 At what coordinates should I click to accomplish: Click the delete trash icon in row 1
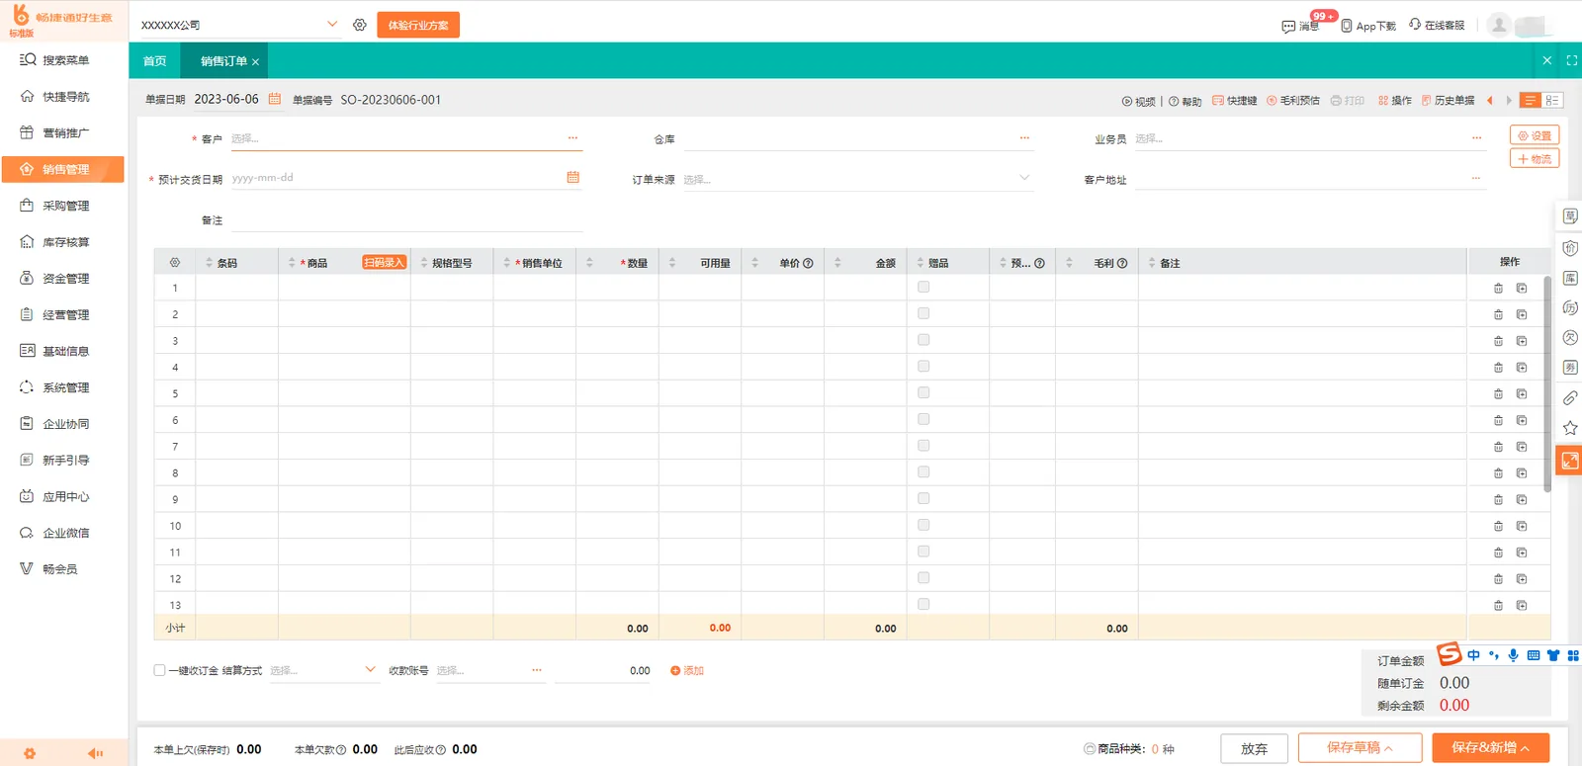pyautogui.click(x=1498, y=289)
